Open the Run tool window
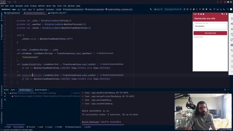Image resolution: width=233 pixels, height=131 pixels. (88, 127)
